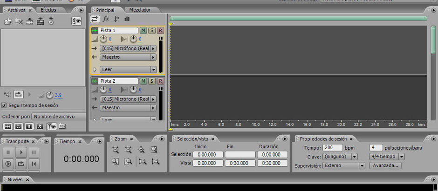Click Zoom to Selection icon
Screen dimensions: 438x191
coord(154,150)
